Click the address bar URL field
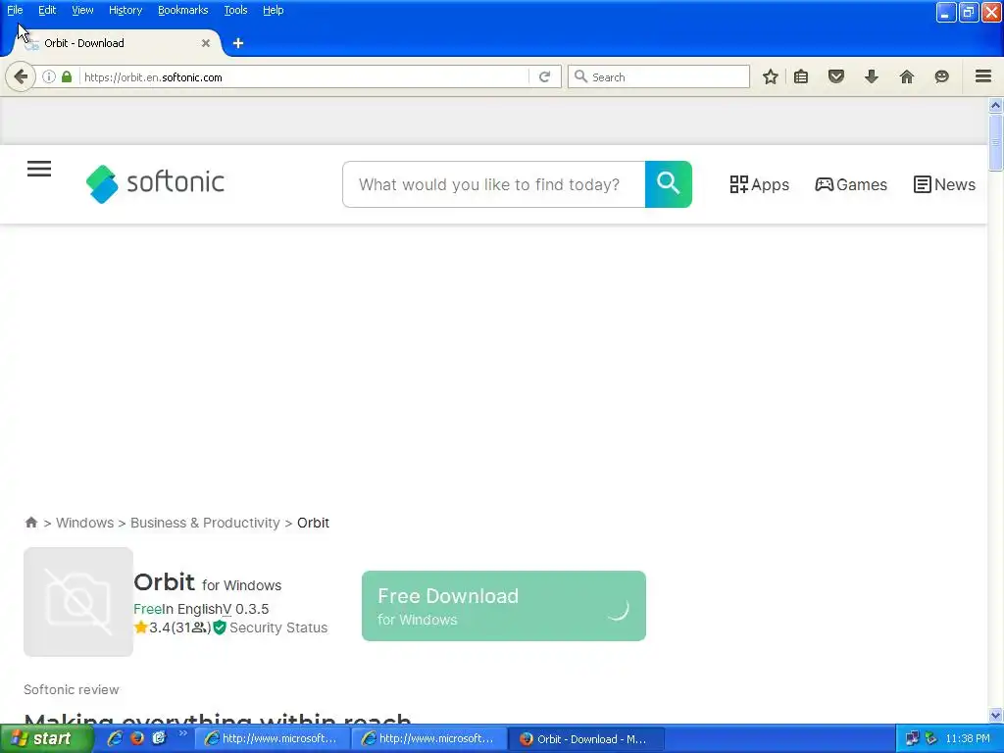1004x753 pixels. point(304,76)
